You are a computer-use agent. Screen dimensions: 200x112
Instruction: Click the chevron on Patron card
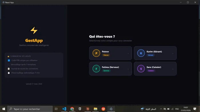128,53
